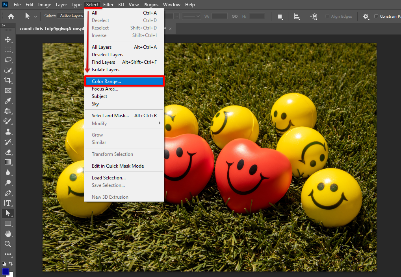The image size is (401, 277).
Task: Open the path selection tool preset dropdown
Action: 36,17
